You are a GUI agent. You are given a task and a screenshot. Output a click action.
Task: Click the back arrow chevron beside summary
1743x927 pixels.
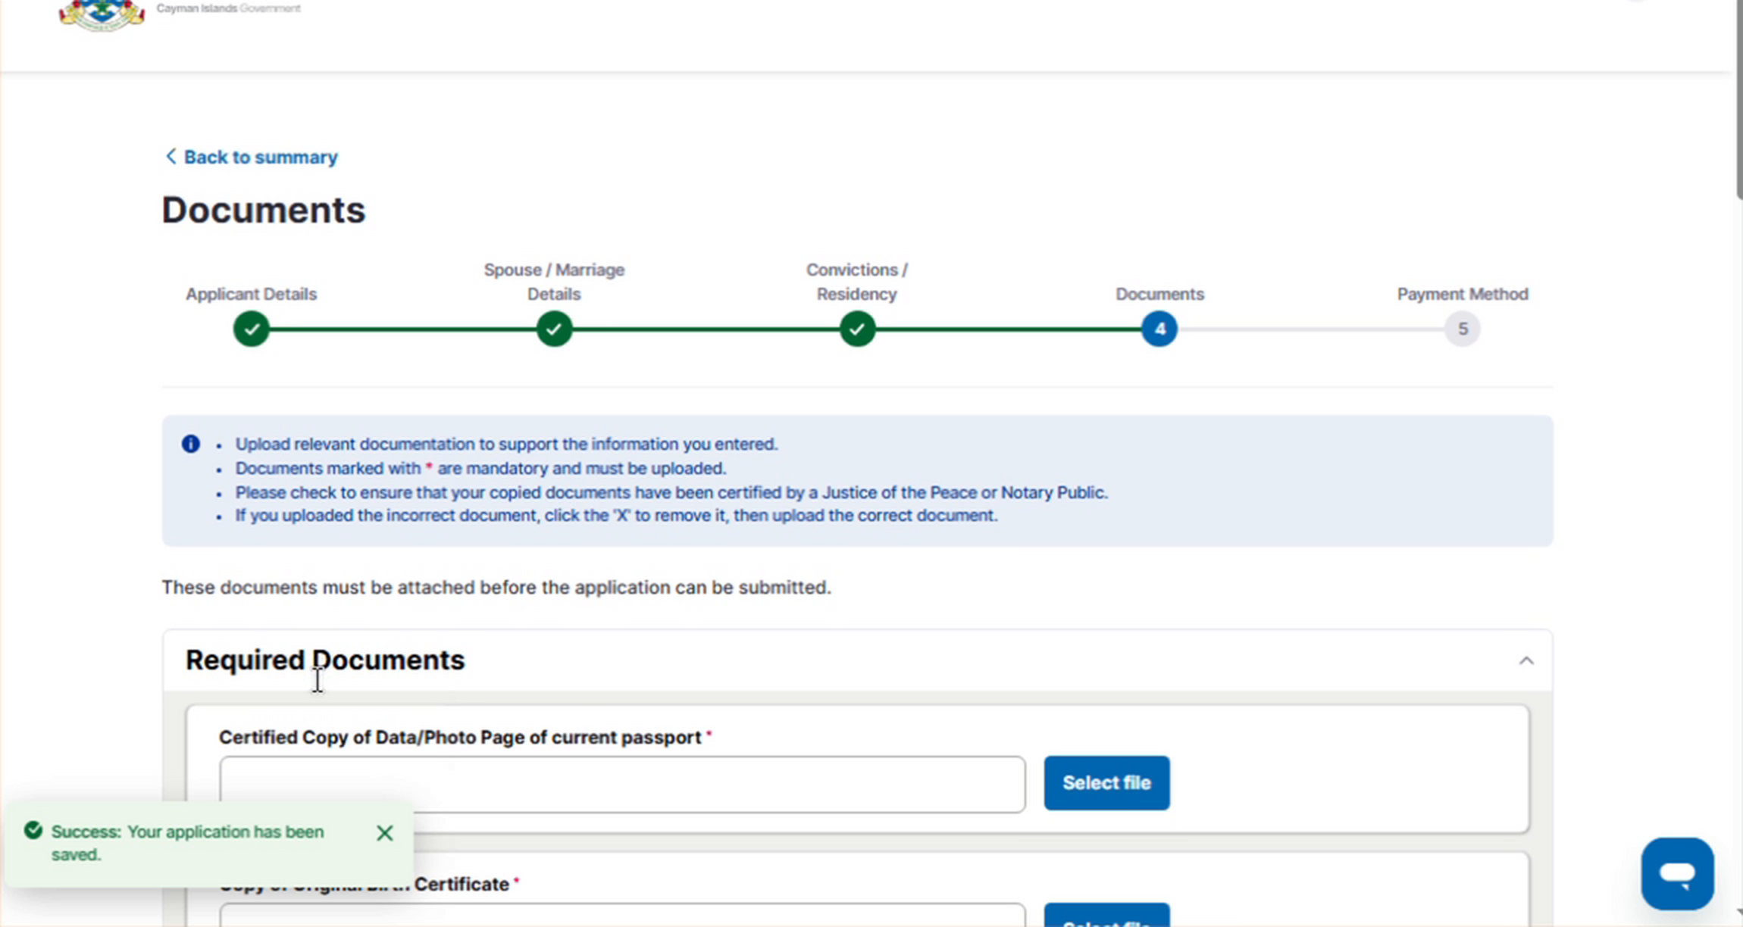tap(171, 156)
